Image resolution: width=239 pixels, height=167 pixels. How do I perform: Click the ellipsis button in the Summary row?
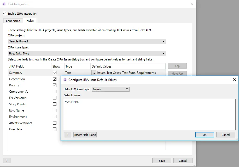click(94, 73)
